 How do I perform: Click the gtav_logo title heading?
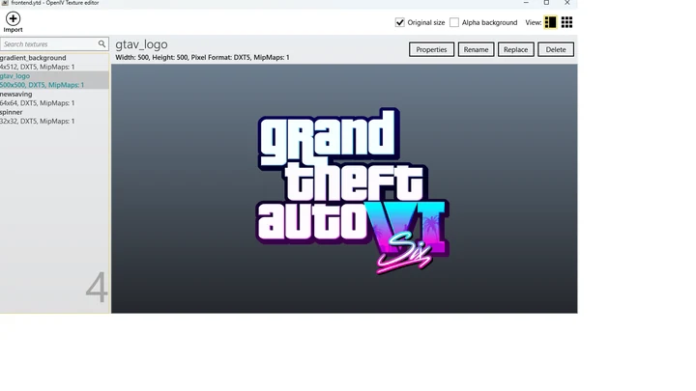click(x=141, y=44)
